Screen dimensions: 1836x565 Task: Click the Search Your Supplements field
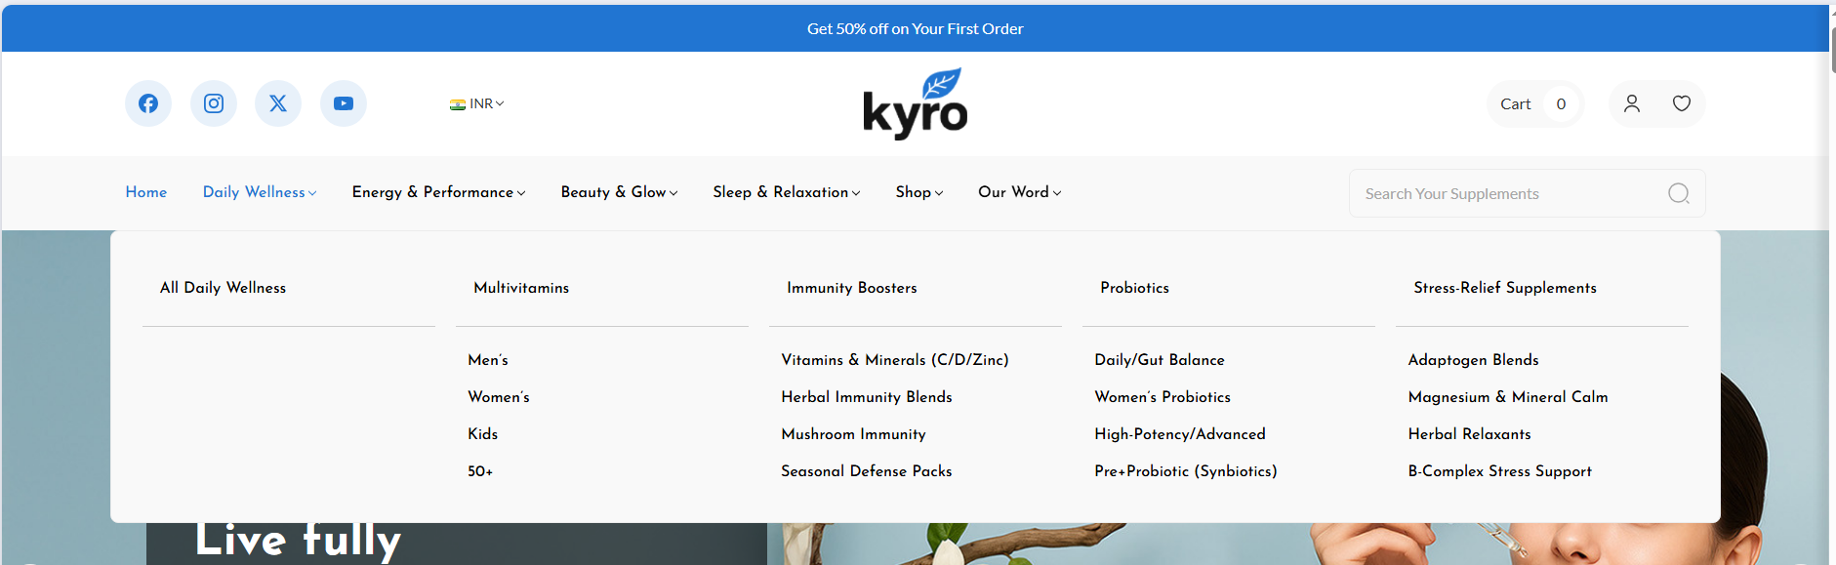[x=1508, y=193]
